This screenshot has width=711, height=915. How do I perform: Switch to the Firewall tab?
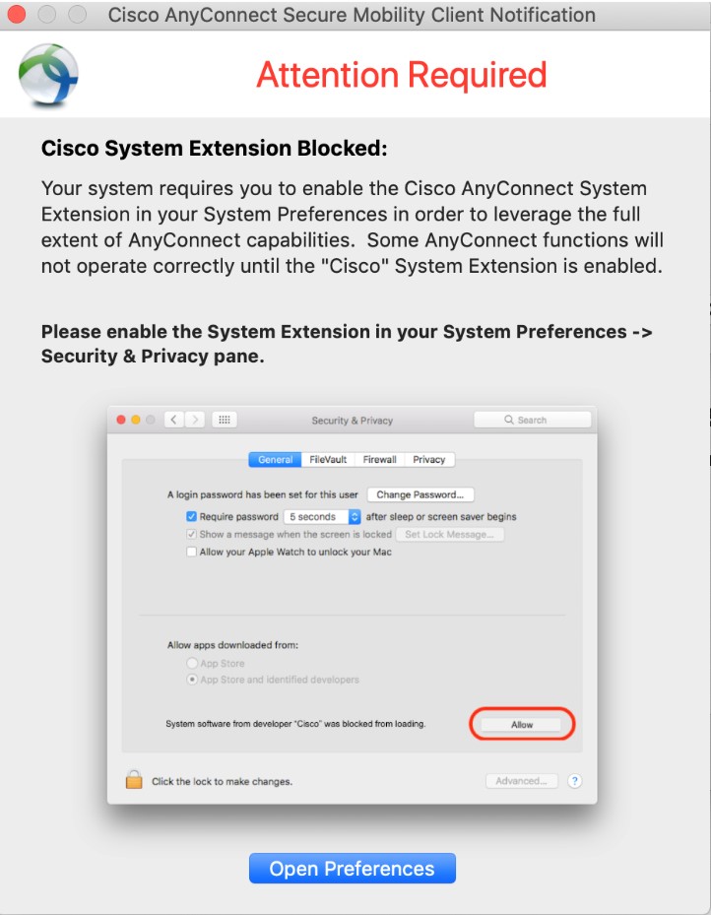(380, 459)
